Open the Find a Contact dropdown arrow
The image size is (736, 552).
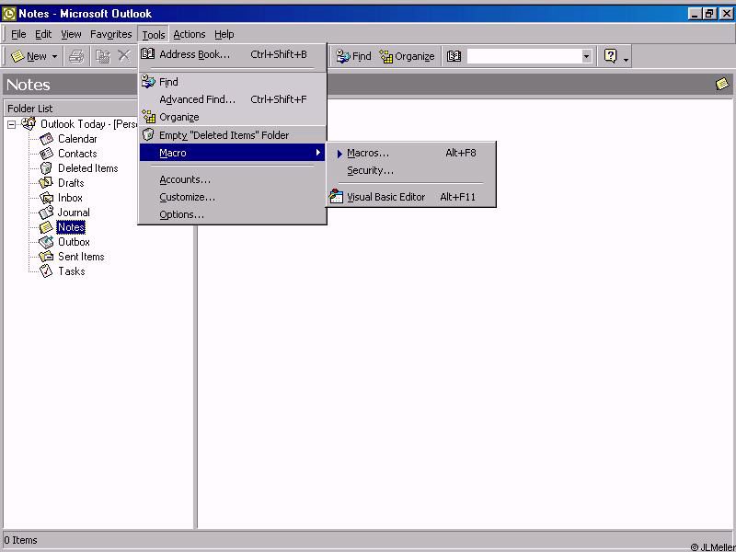(x=586, y=56)
